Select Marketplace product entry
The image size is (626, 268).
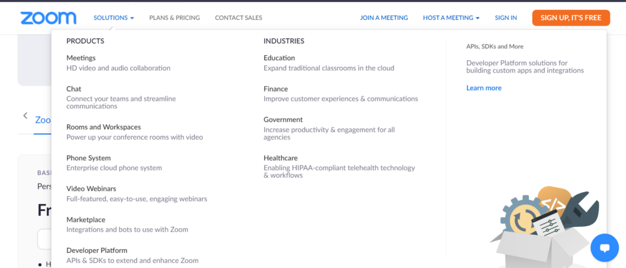click(x=86, y=220)
